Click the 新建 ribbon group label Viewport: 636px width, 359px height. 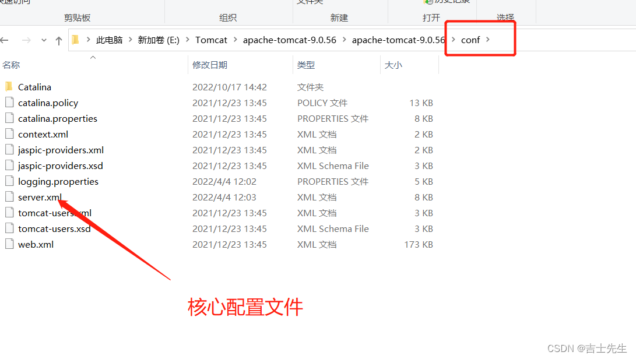339,18
